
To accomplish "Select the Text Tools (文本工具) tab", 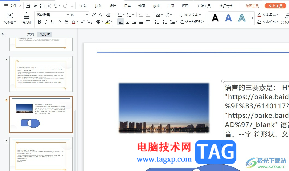I will point(276,6).
